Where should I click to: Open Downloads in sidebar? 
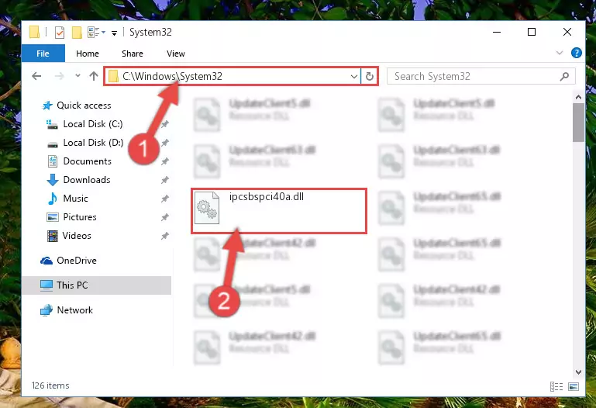click(87, 180)
